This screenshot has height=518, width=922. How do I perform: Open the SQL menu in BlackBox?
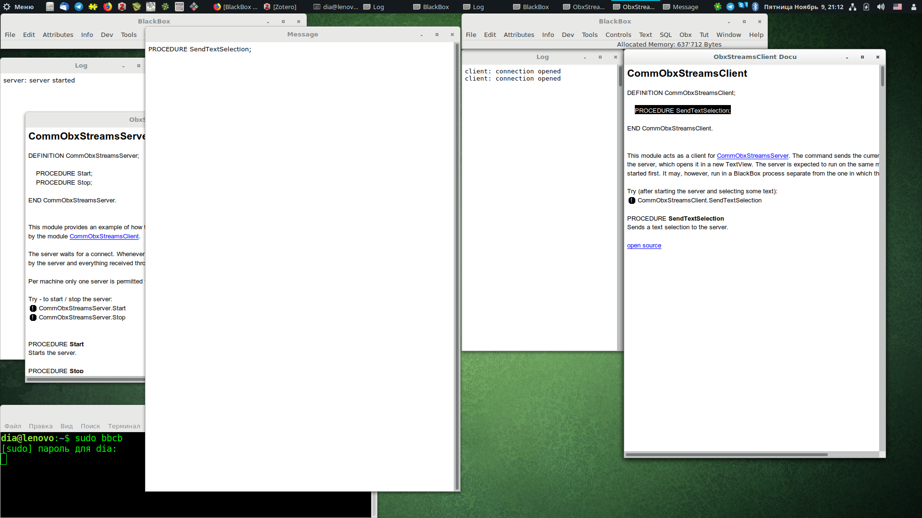[666, 35]
